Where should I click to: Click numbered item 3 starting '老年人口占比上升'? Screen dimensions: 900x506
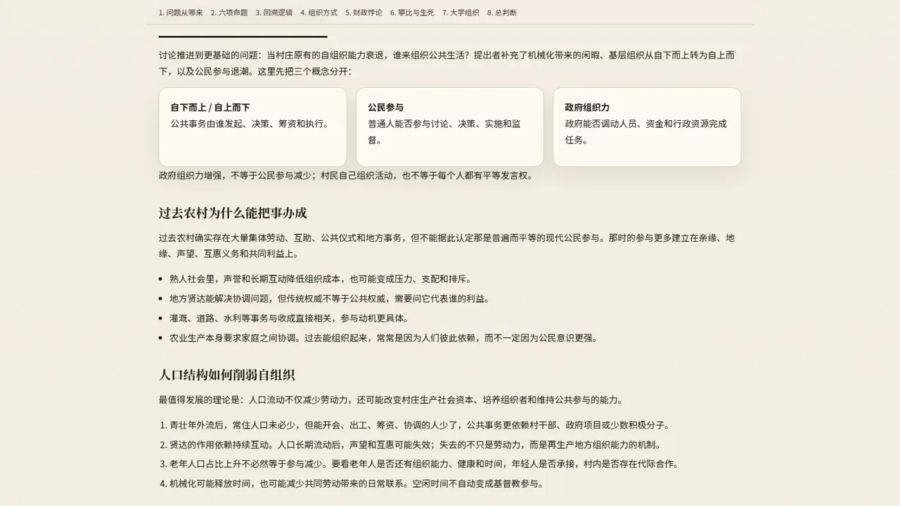pos(424,464)
